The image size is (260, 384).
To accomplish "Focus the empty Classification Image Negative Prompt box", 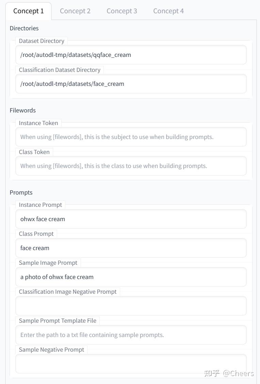I will (131, 306).
